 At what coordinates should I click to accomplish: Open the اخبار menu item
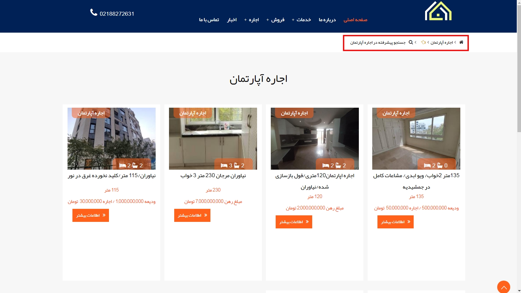(232, 20)
